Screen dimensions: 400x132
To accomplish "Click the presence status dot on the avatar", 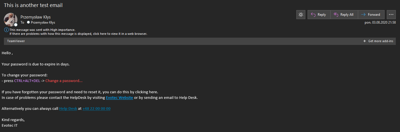I will pyautogui.click(x=16, y=25).
